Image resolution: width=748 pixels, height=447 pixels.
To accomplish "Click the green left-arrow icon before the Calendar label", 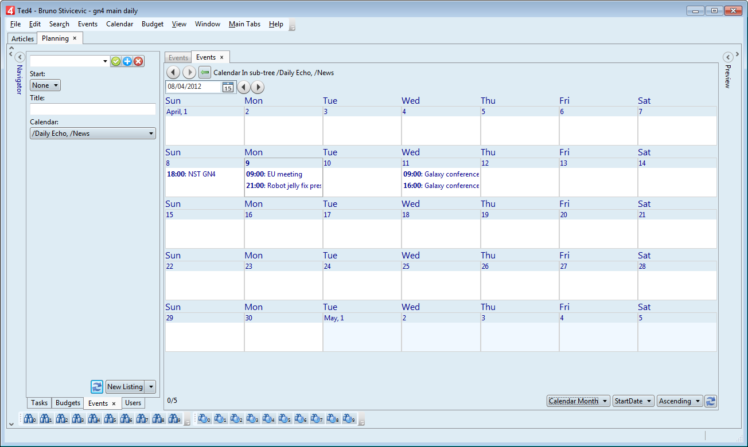I will tap(205, 73).
